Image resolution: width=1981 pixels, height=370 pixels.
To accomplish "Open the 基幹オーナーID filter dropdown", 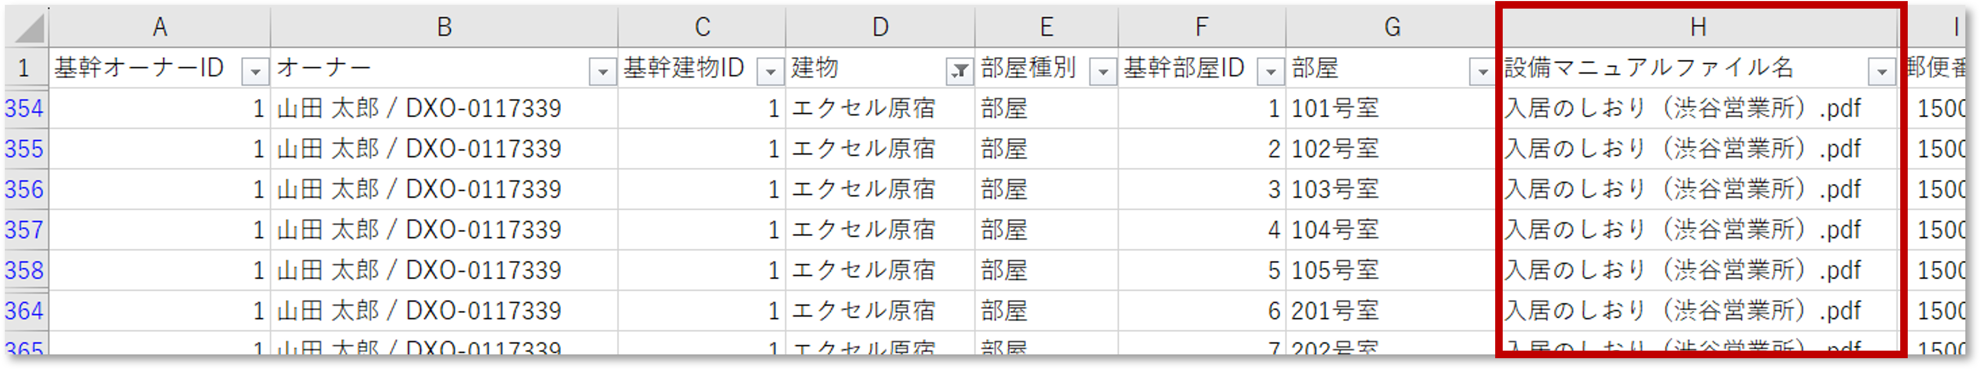I will coord(255,72).
